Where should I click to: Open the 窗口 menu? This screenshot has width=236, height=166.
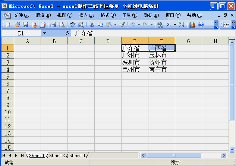coord(173,15)
